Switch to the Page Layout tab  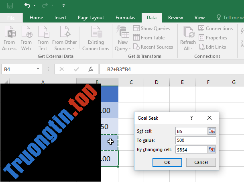(91, 18)
